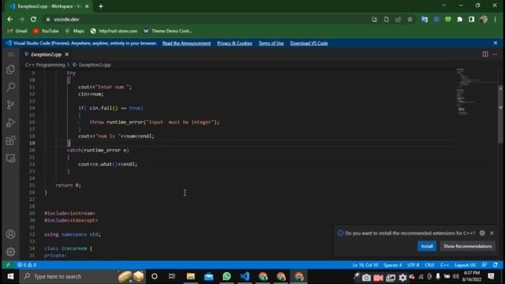Split the editor to the right
505x284 pixels.
coord(485,54)
